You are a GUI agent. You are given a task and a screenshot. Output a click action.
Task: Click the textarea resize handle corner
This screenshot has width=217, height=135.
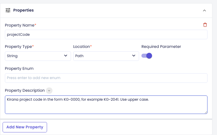[206, 112]
